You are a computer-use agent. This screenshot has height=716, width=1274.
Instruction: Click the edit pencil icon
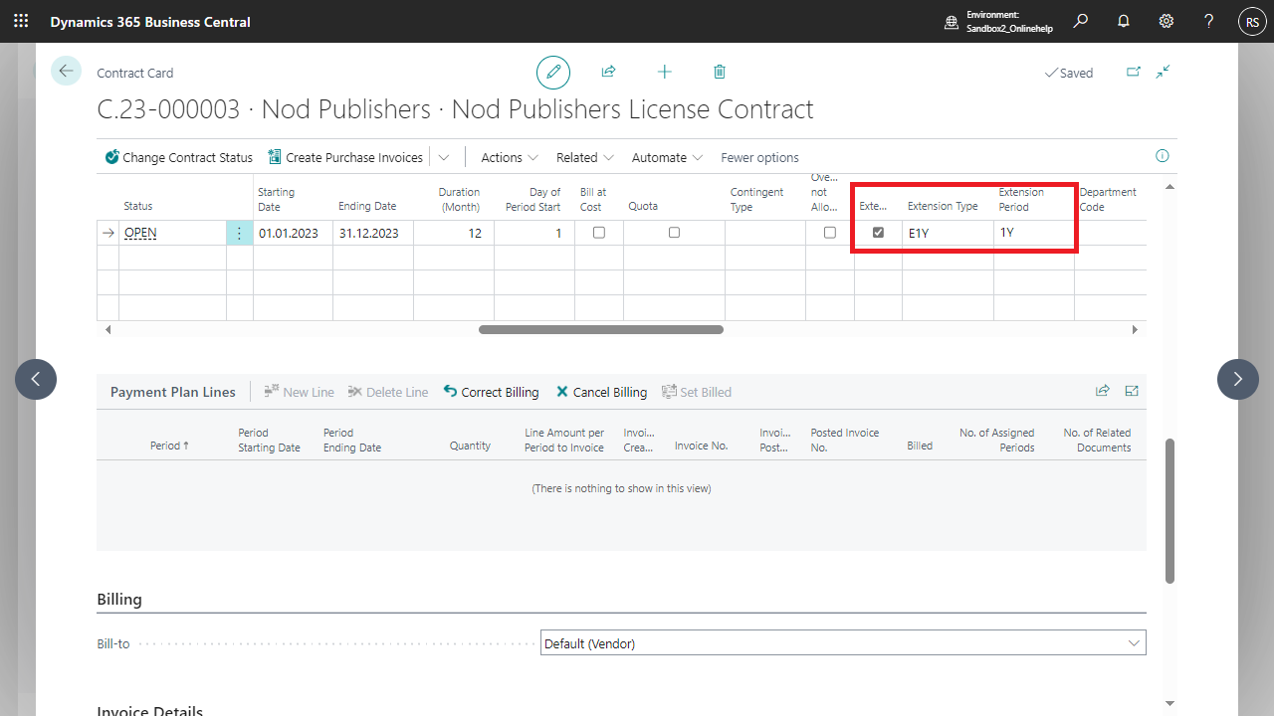click(553, 73)
